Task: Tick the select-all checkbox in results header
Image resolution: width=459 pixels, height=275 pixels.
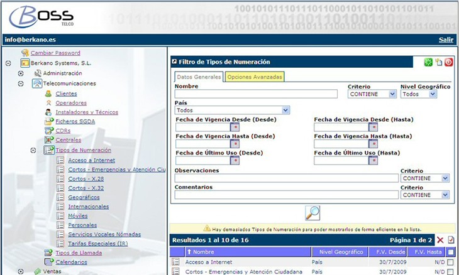Action: point(450,252)
